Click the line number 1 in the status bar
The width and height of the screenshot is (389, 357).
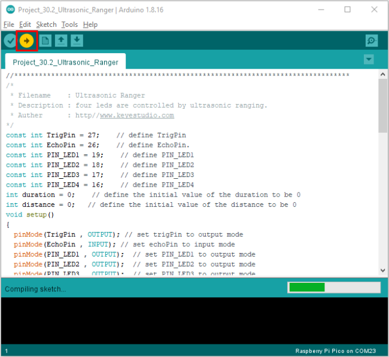(7, 351)
